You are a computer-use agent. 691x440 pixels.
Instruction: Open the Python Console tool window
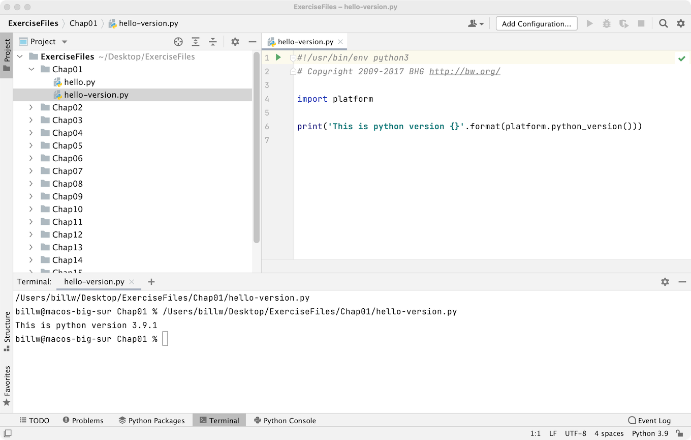click(285, 420)
